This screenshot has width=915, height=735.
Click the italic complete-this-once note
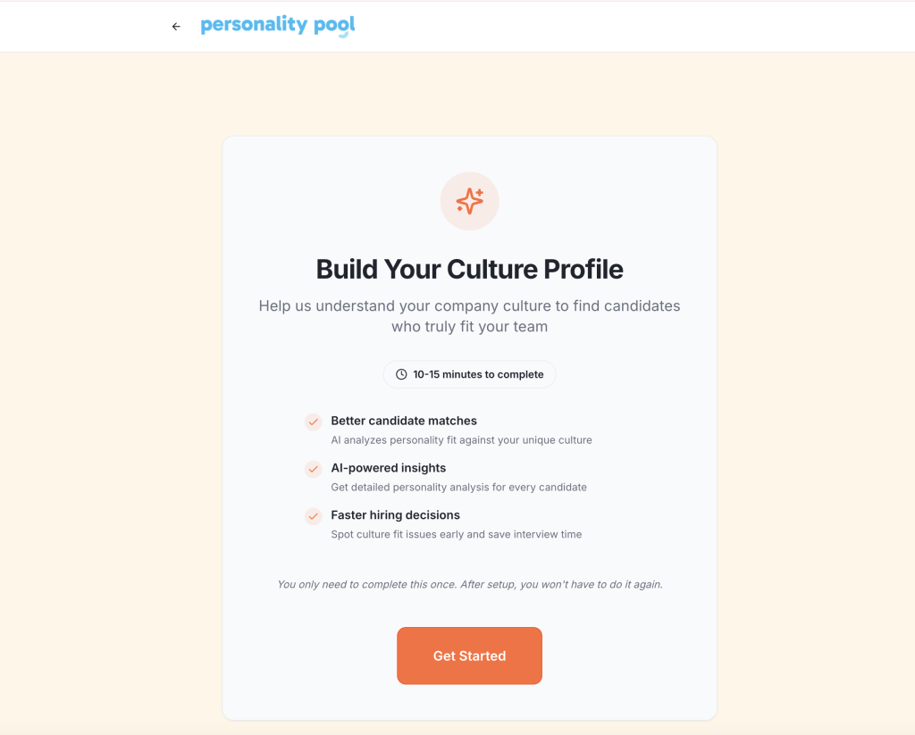pos(469,585)
